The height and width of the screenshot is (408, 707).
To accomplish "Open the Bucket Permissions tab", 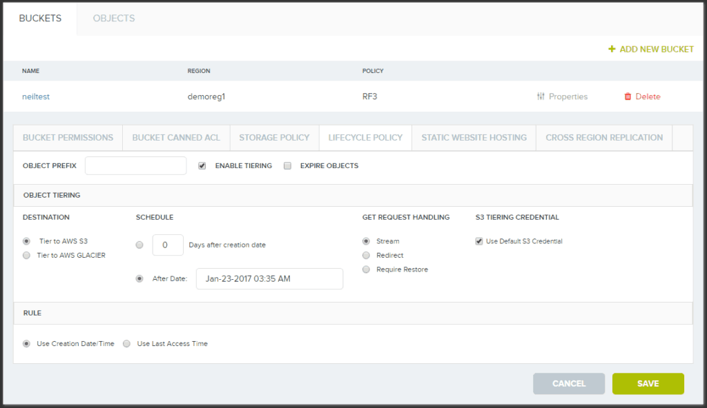I will (68, 137).
